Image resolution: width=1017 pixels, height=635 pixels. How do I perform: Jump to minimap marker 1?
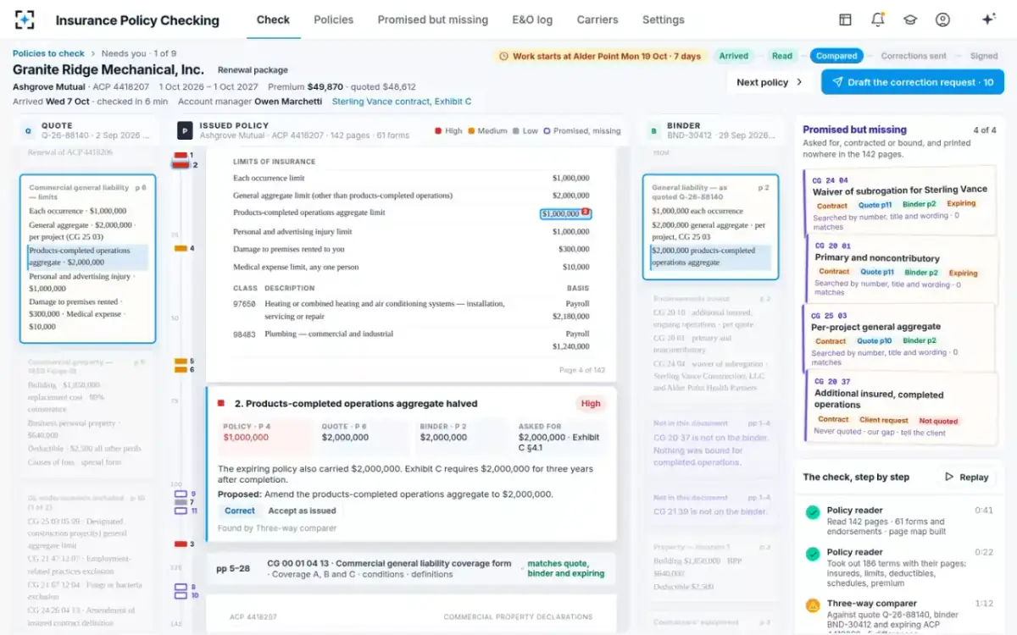pyautogui.click(x=181, y=156)
